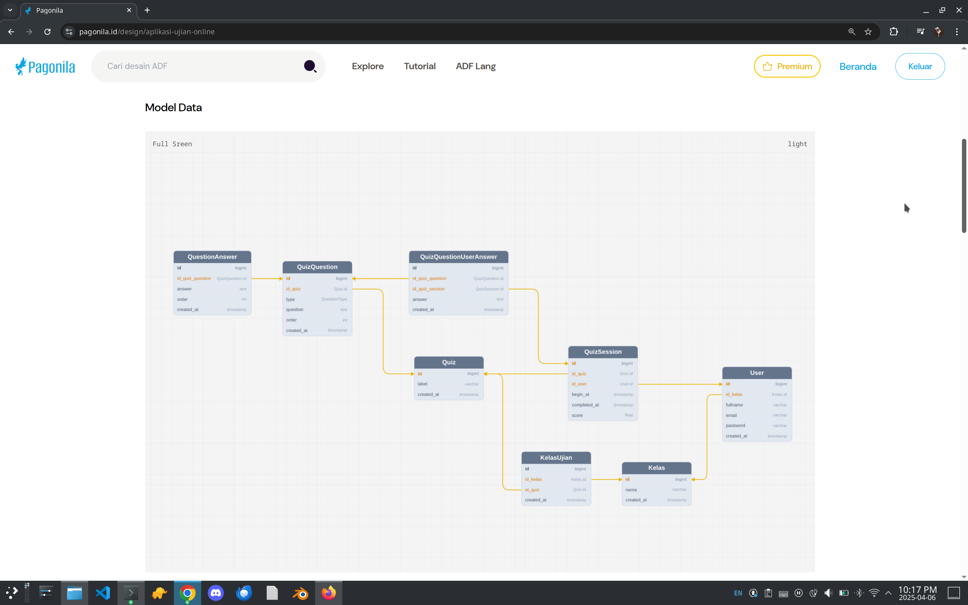This screenshot has height=605, width=968.
Task: Click the Keluar logout button
Action: (x=920, y=67)
